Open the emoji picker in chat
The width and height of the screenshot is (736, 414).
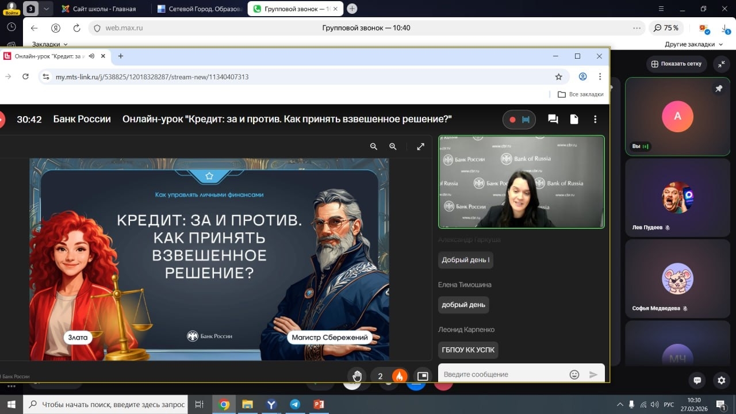coord(574,374)
